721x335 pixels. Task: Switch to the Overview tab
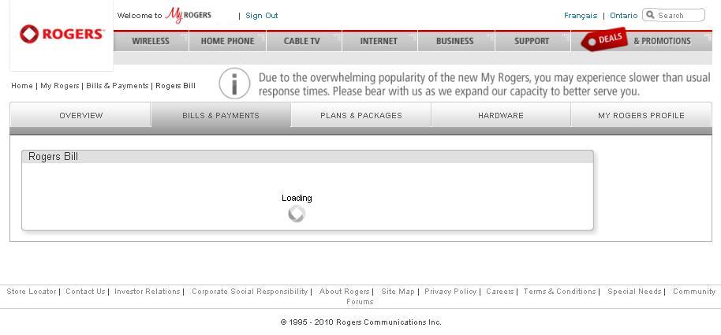coord(80,115)
